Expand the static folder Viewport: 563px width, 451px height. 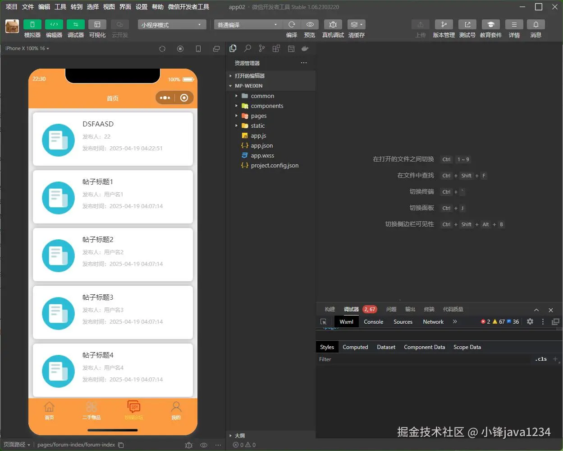pyautogui.click(x=270, y=126)
